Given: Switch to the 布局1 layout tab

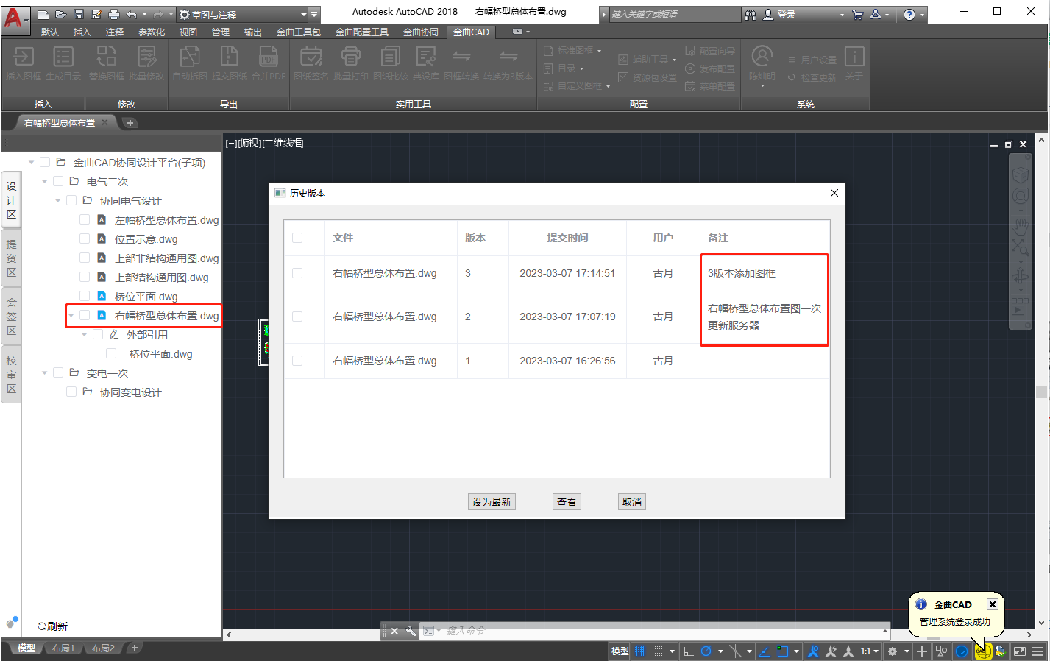Looking at the screenshot, I should coord(63,648).
